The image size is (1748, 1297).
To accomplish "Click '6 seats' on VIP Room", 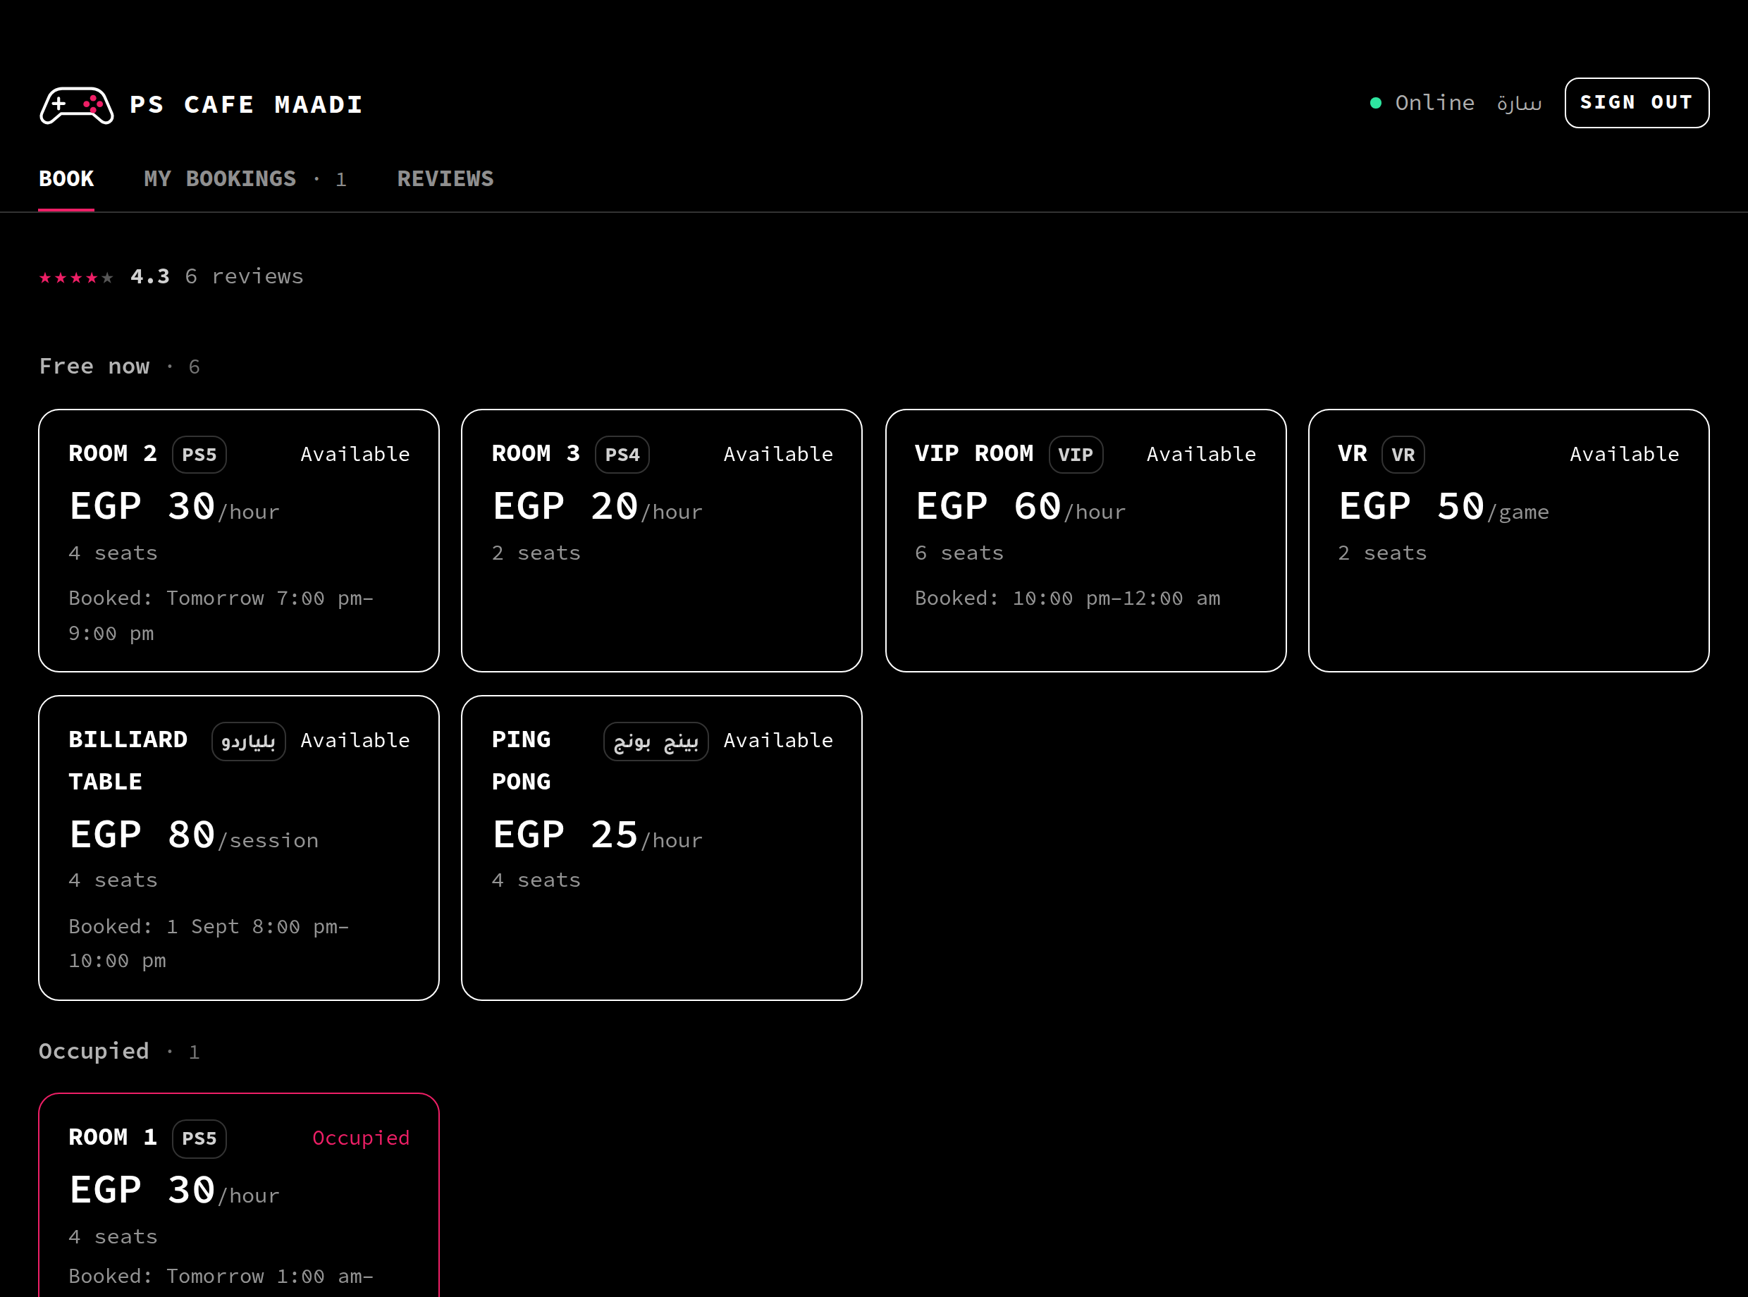I will pos(959,553).
